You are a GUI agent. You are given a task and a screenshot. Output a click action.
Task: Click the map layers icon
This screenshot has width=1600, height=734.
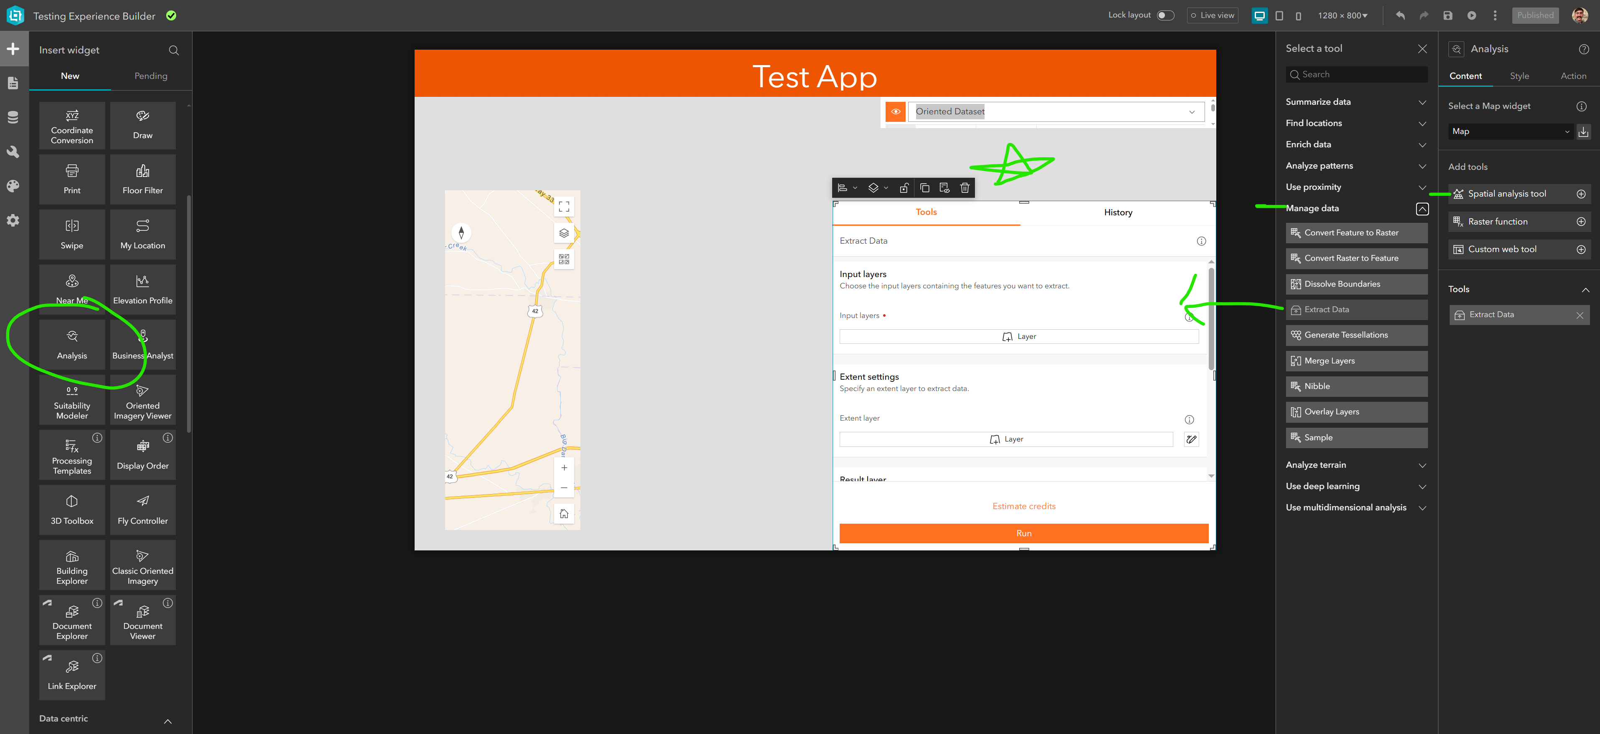pos(563,233)
